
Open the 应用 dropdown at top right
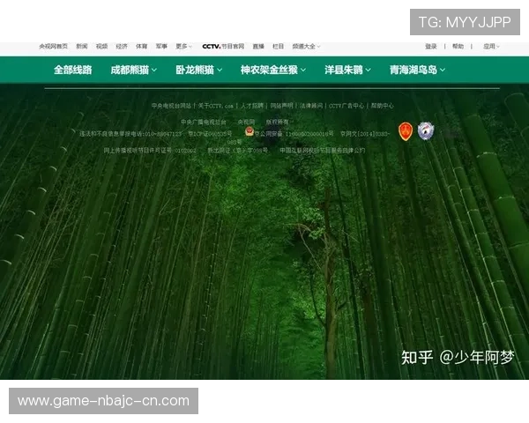(x=491, y=46)
